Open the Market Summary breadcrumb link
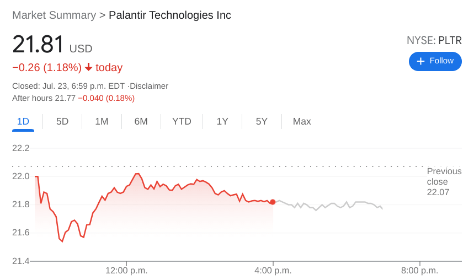Screen dimensions: 474x280 [x=54, y=15]
